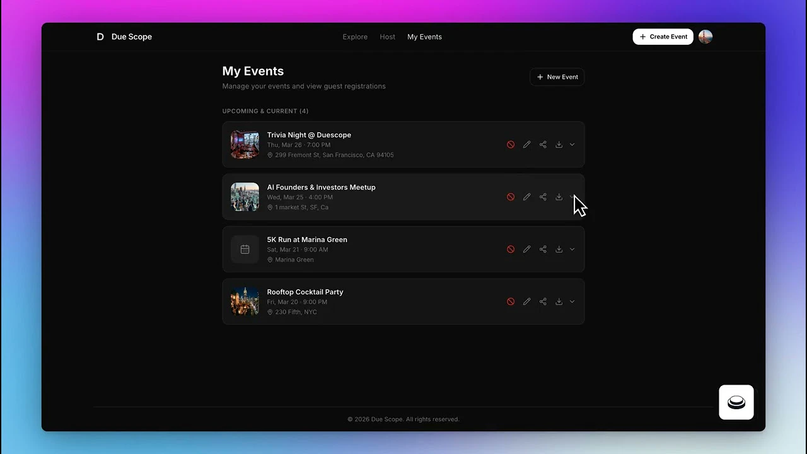Click the New Event button
This screenshot has width=807, height=454.
click(557, 77)
